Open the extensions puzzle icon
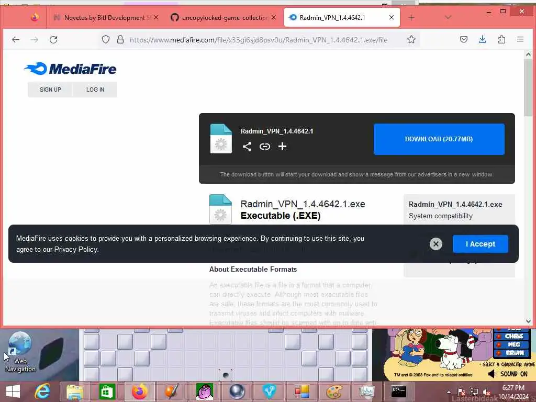 [501, 40]
